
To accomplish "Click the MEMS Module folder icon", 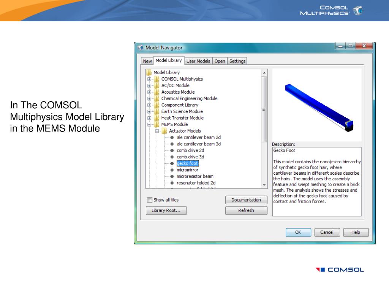I will (x=157, y=124).
